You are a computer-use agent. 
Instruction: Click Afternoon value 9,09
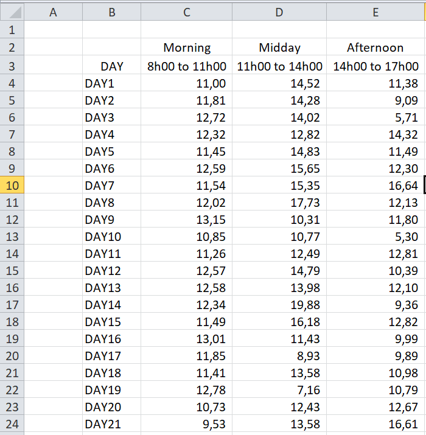375,100
